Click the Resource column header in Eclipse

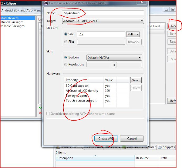pyautogui.click(x=147, y=158)
